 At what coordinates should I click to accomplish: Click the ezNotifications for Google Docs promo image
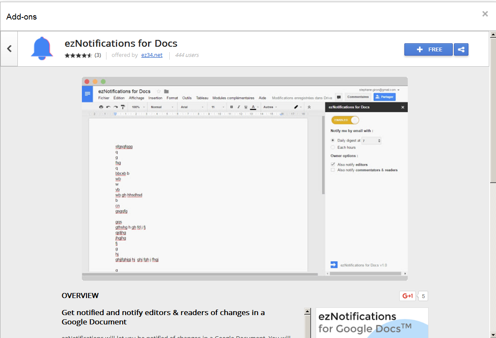372,323
